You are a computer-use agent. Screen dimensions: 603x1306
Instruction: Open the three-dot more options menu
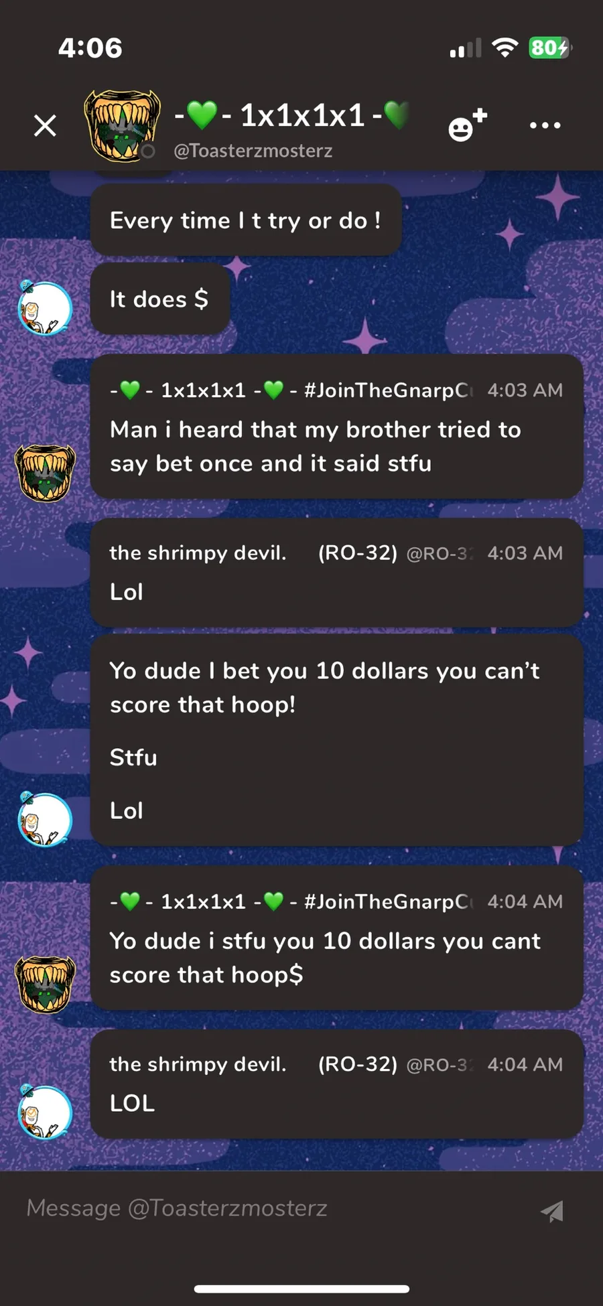tap(545, 125)
